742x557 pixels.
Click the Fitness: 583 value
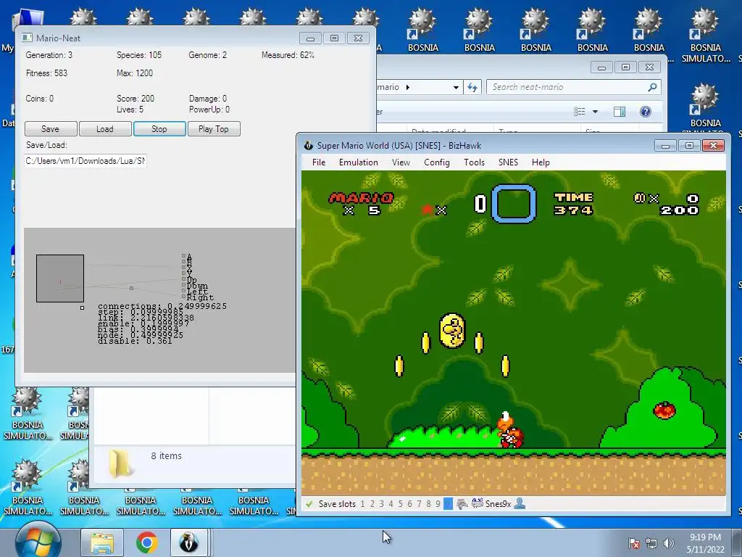(47, 73)
